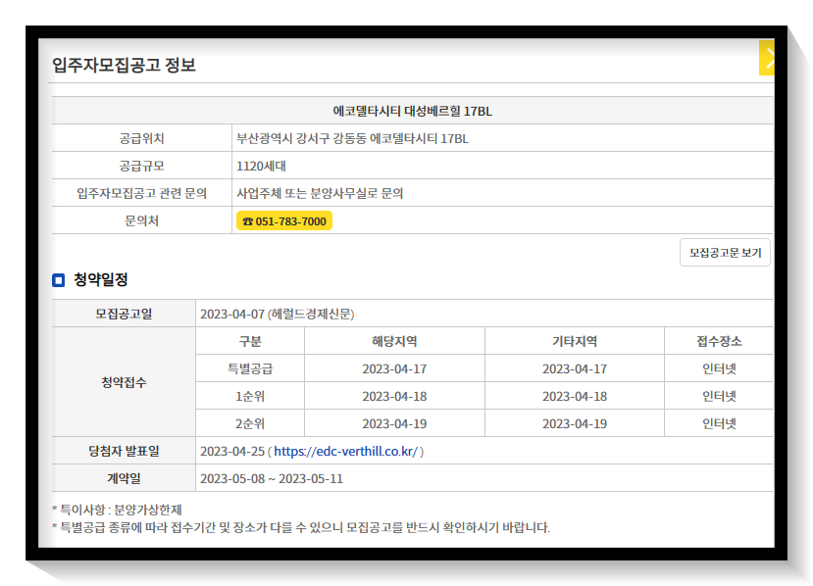Select the 문의처 label cell
The height and width of the screenshot is (586, 813).
coord(141,220)
